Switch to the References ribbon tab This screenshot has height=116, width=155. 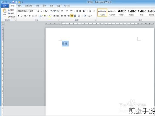37,6
